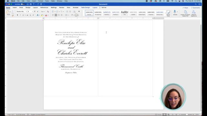This screenshot has height=116, width=207.
Task: Click the Format Painter brush icon
Action: pos(13,16)
